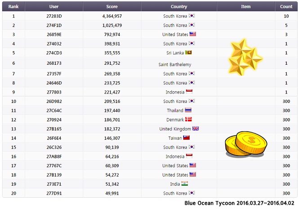Click the Rank column header

(x=13, y=6)
